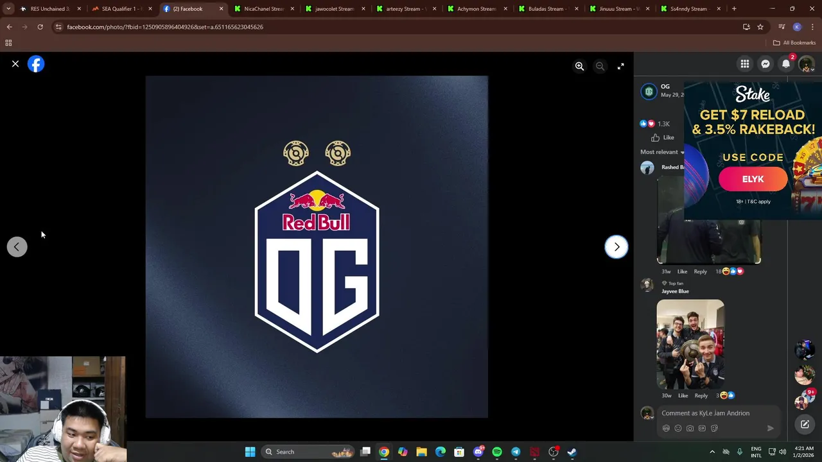
Task: Send the comment with the arrow
Action: click(x=770, y=428)
